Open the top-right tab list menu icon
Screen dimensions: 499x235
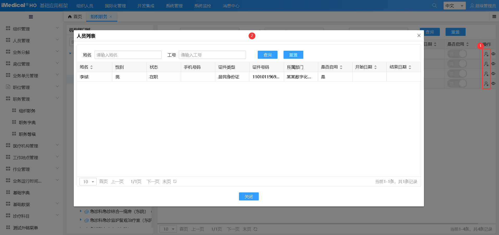(494, 17)
